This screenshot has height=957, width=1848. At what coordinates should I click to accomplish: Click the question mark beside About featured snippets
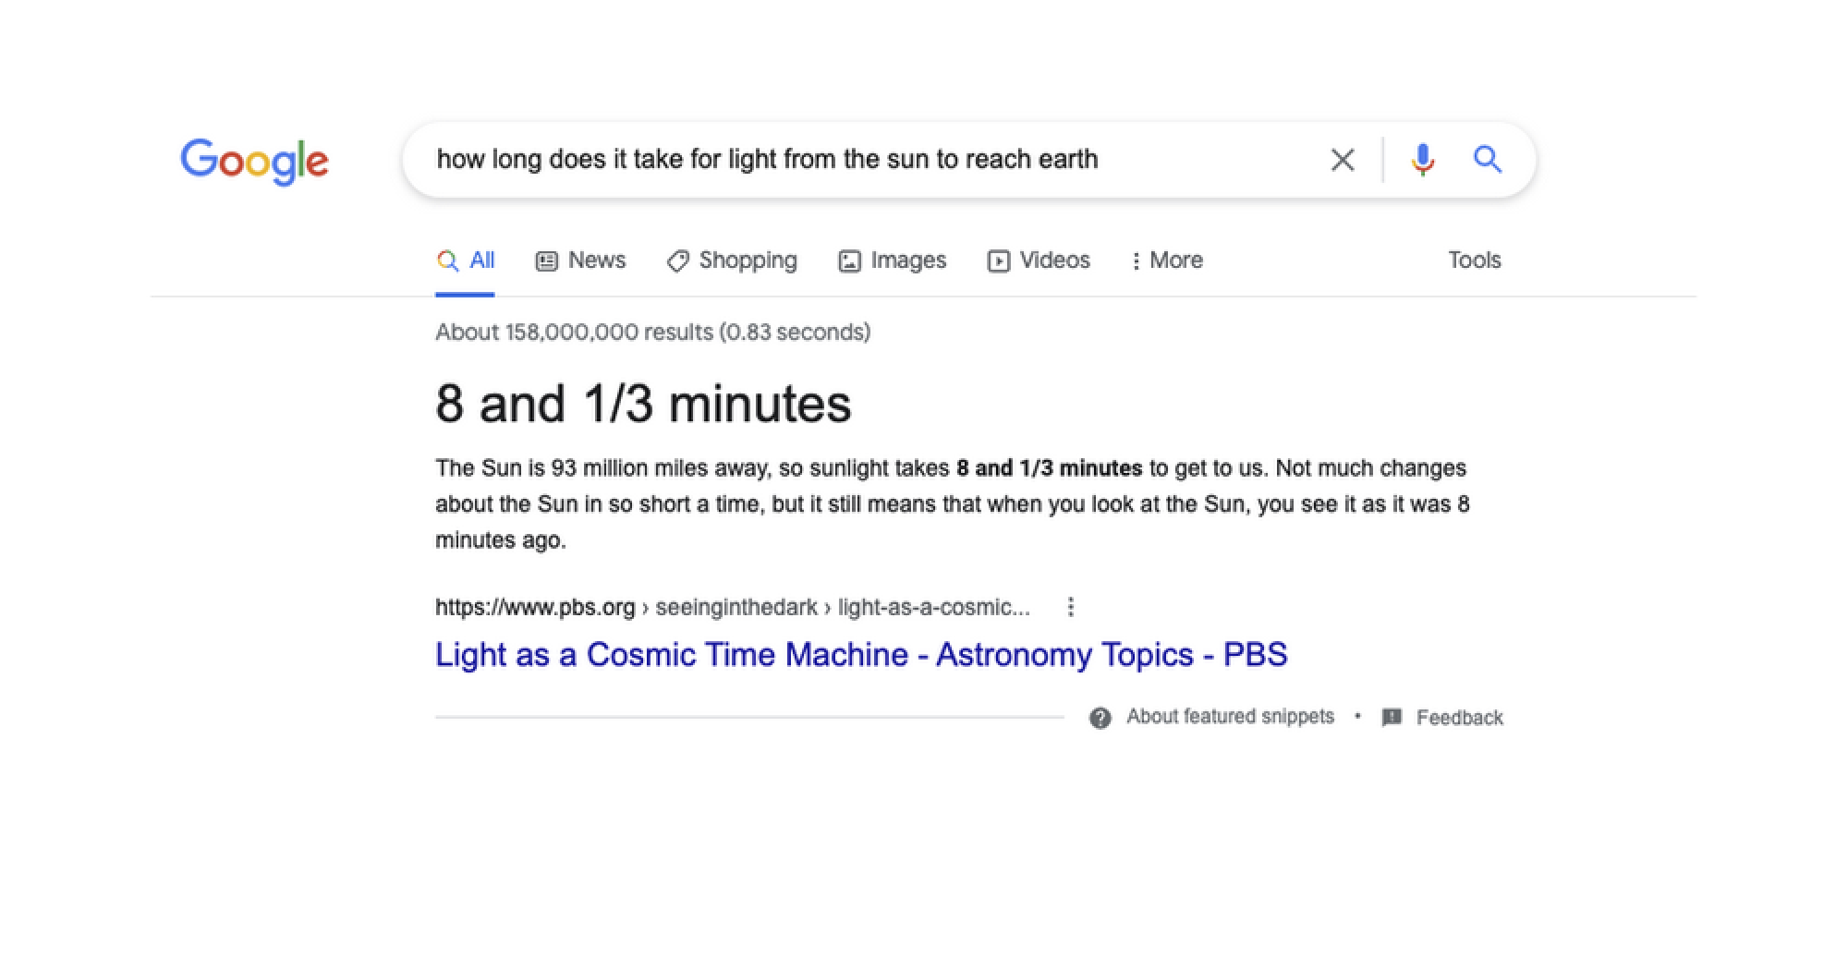(1100, 717)
